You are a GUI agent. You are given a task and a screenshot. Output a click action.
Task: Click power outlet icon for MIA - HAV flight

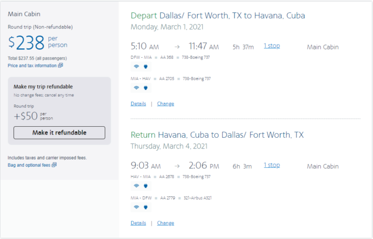[x=145, y=88]
